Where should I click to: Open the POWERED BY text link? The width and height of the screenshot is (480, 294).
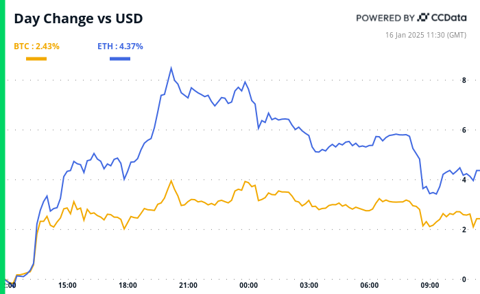385,18
